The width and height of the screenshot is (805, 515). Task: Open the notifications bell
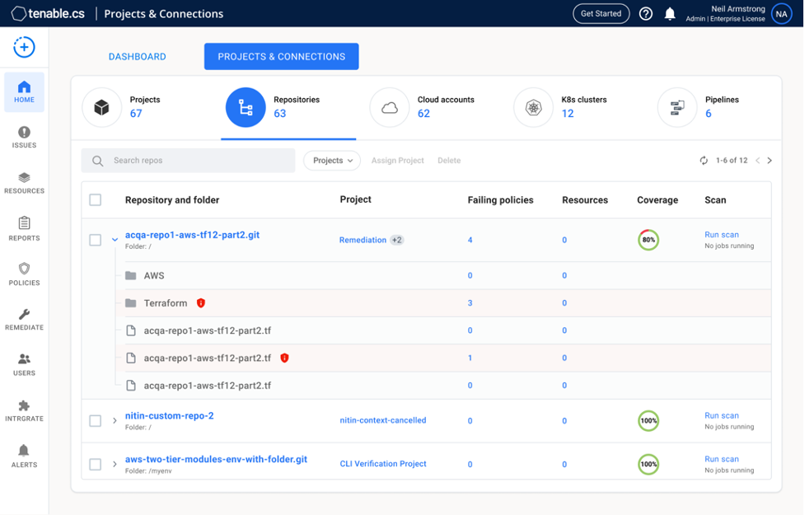click(x=668, y=13)
